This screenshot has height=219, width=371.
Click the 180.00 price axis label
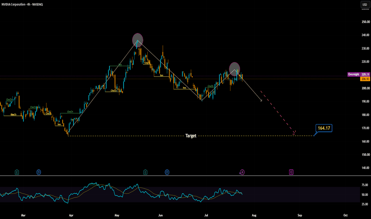coord(365,115)
